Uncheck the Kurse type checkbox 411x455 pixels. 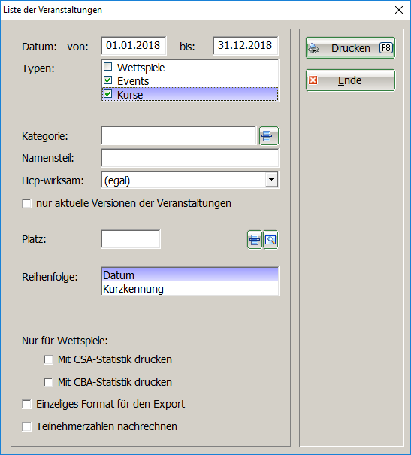pos(108,94)
